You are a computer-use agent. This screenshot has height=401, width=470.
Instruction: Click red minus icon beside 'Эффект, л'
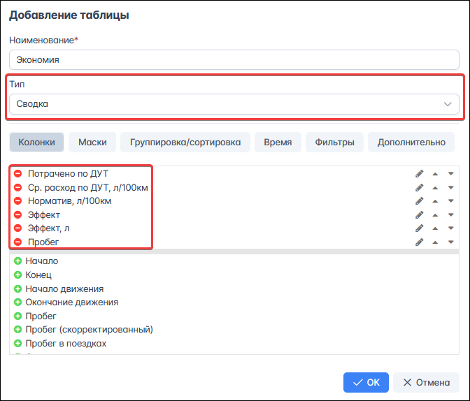18,228
